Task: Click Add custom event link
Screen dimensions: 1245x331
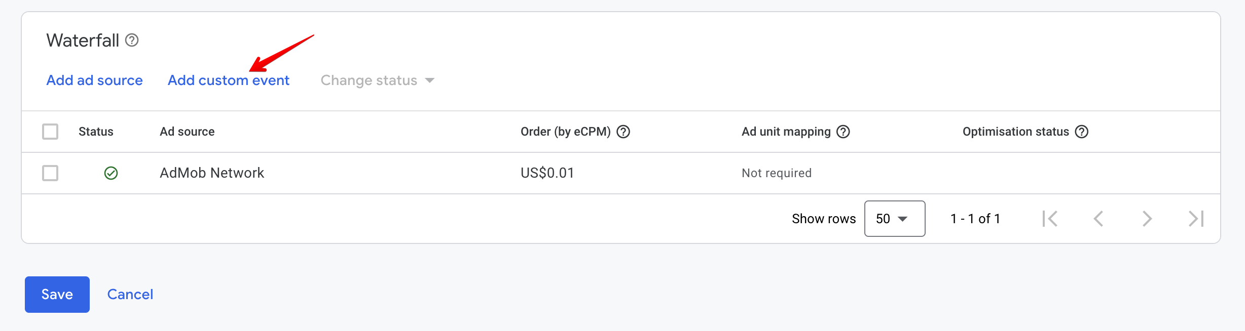Action: 229,80
